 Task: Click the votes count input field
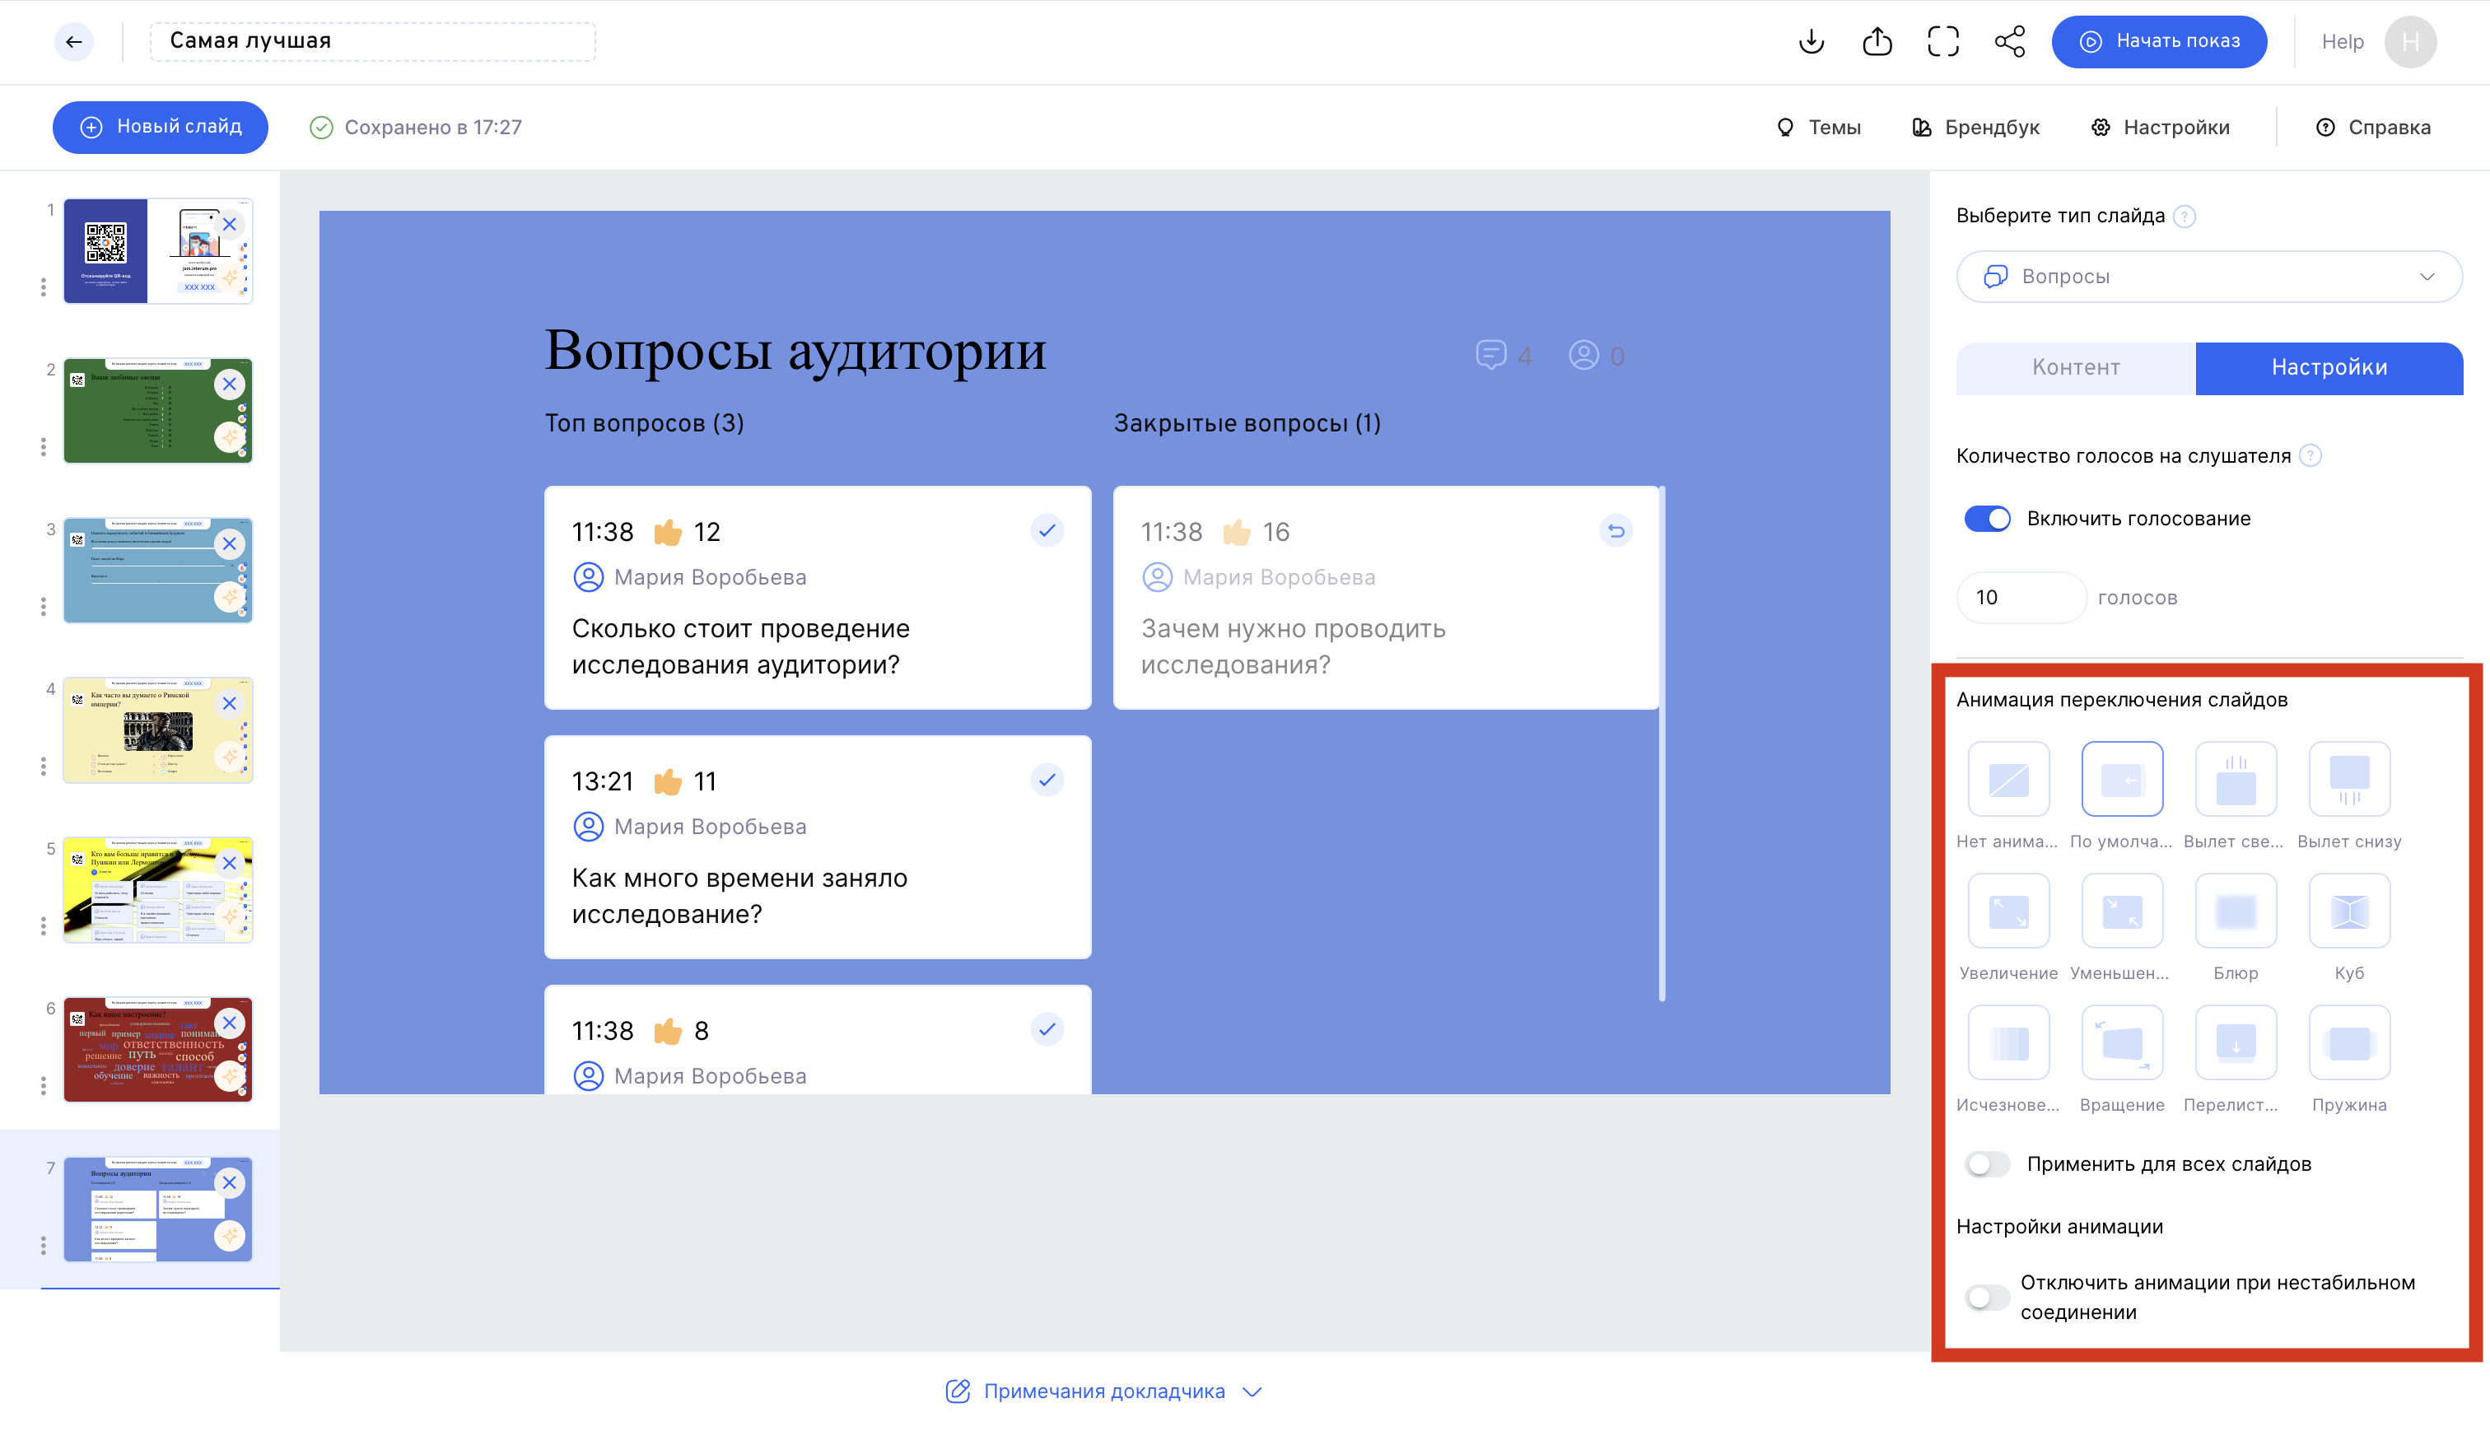point(2019,598)
